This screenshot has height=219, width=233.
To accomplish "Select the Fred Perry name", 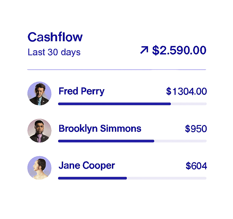I will pos(81,91).
